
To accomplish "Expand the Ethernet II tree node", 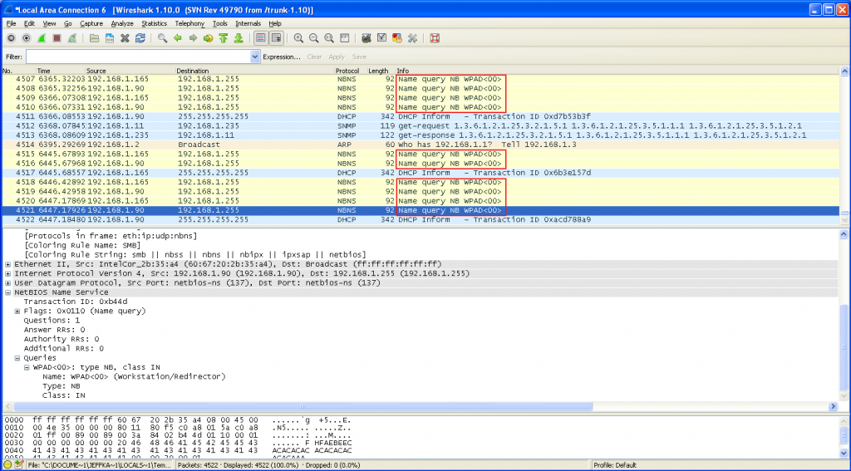I will [x=8, y=263].
